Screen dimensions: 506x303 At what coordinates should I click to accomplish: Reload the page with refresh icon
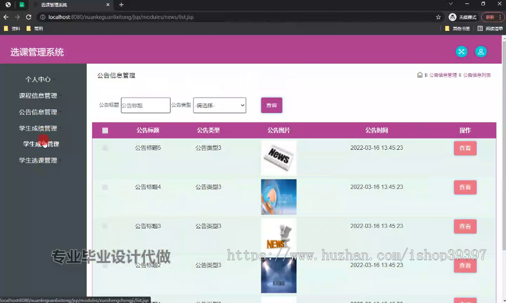click(29, 17)
